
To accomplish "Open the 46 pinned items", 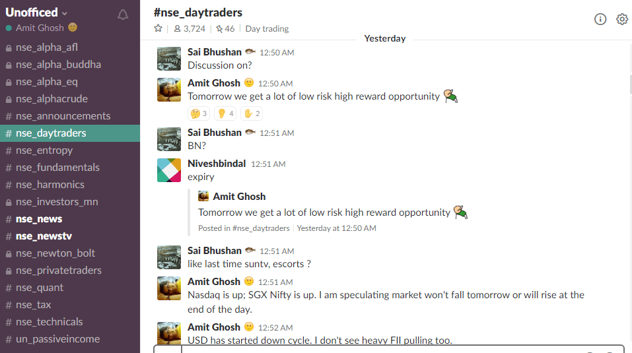I will (x=225, y=28).
